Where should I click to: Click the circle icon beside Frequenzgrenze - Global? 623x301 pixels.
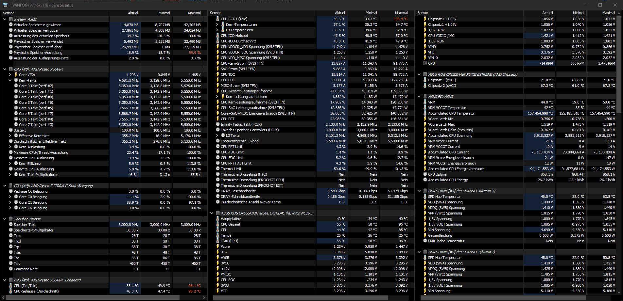click(217, 141)
